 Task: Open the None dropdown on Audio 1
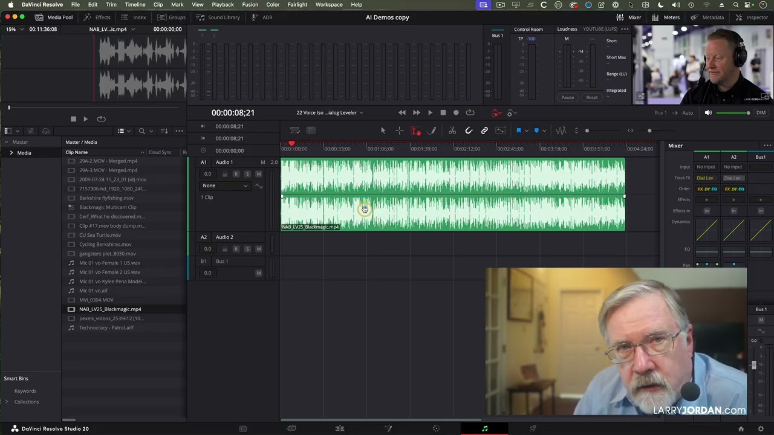click(225, 185)
